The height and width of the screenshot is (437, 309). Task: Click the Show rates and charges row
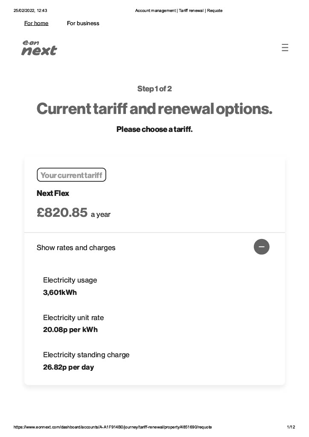154,247
